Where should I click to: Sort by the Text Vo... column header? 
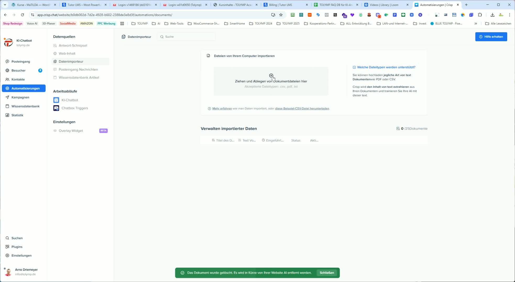pos(249,140)
